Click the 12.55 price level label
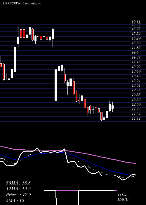Viewport: 146px width, 205px height. point(136,95)
